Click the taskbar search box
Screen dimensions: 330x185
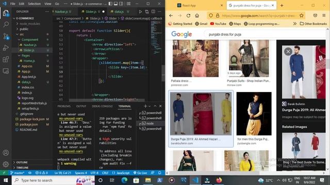click(54, 180)
